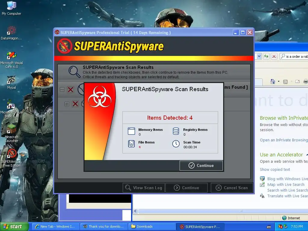Click the File Items disk icon
The width and height of the screenshot is (308, 231).
pyautogui.click(x=131, y=144)
